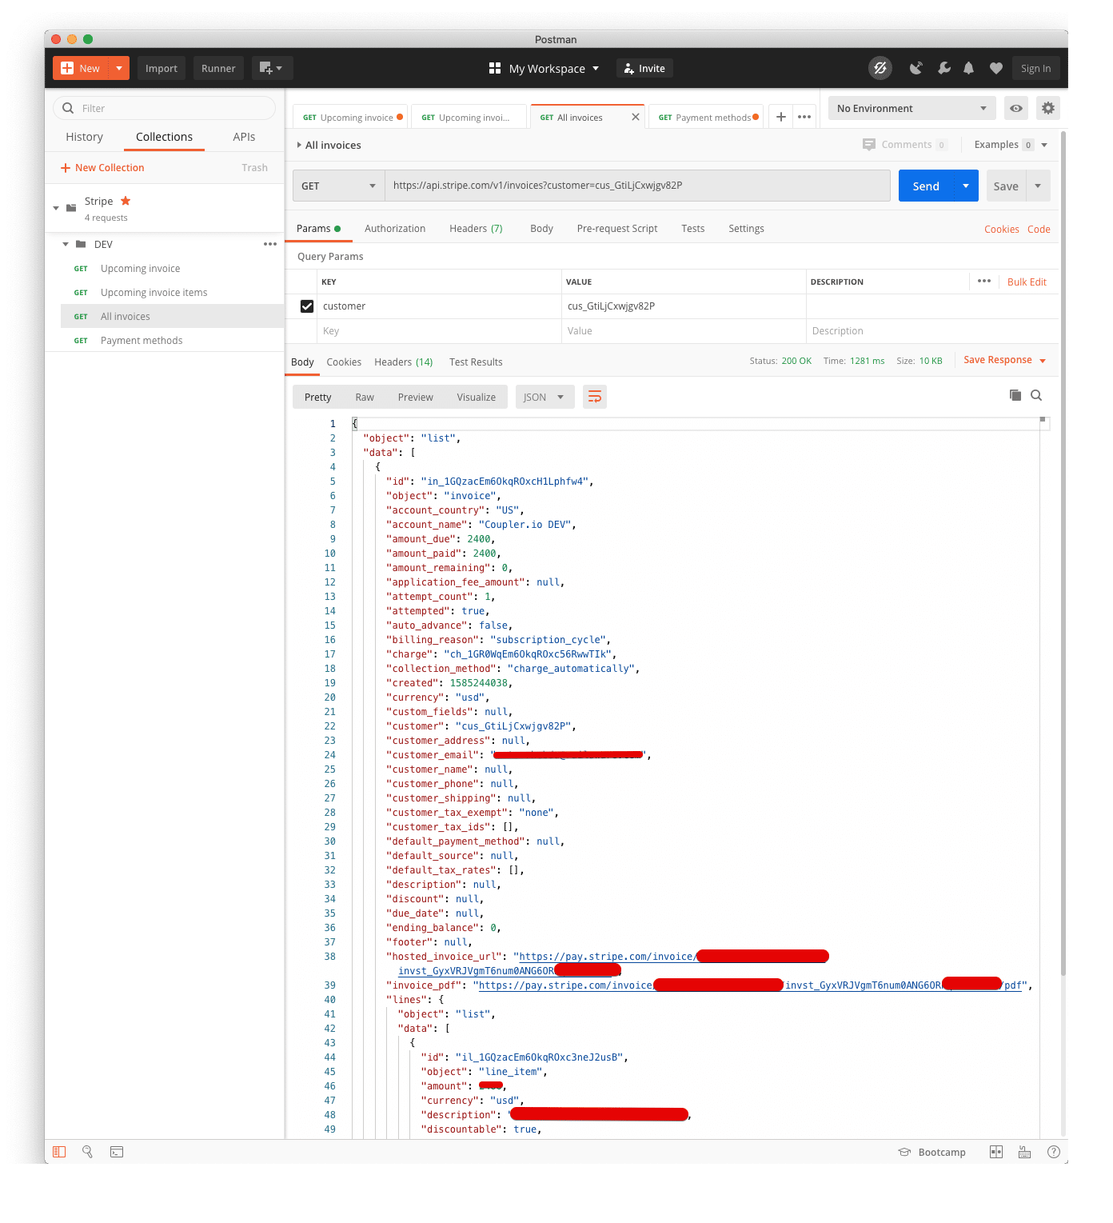This screenshot has height=1223, width=1113.
Task: Click the Bootcamp icon in the status bar
Action: click(904, 1152)
